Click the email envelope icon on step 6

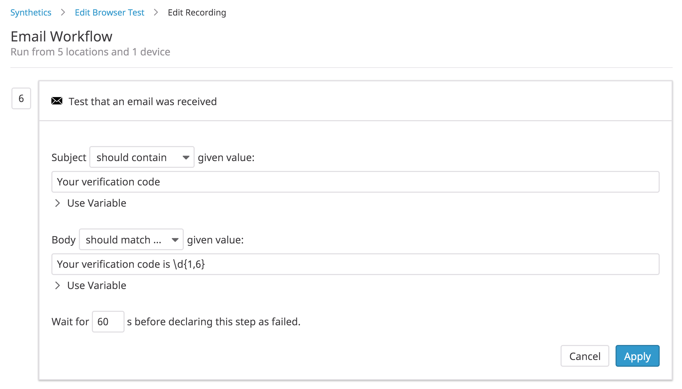tap(56, 101)
